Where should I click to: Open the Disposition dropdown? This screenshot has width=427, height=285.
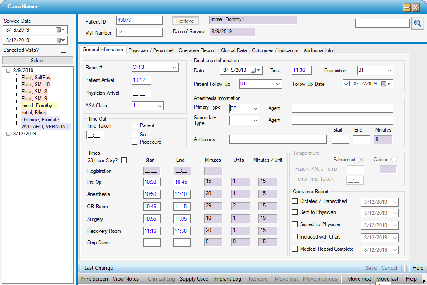coord(389,70)
